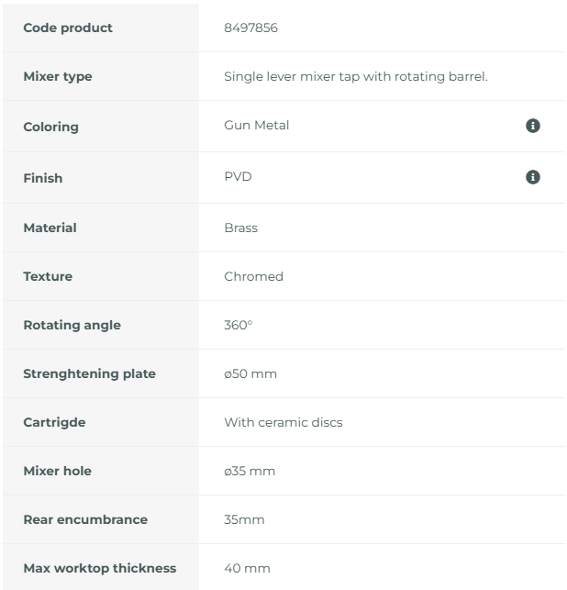Click the Gun Metal value
This screenshot has width=567, height=590.
256,125
